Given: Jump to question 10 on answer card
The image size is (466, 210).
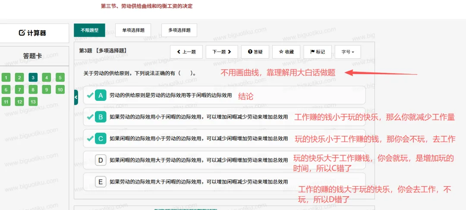Looking at the screenshot, I should click(x=60, y=90).
